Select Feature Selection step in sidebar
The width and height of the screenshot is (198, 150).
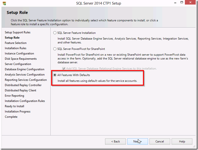click(16, 43)
